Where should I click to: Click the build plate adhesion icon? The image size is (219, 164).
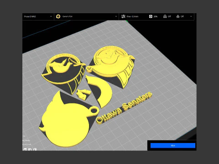coord(178,16)
